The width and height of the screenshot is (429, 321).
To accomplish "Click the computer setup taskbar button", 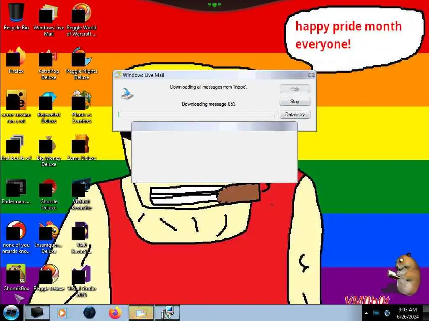I will (167, 313).
